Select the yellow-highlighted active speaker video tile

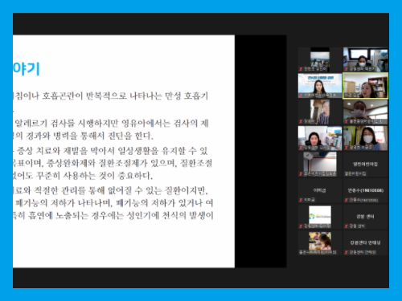coord(365,86)
